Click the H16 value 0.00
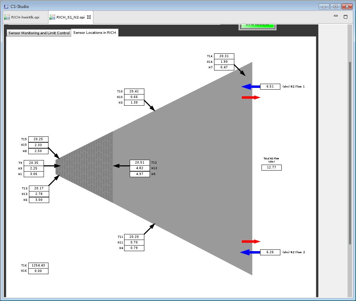 coord(38,271)
